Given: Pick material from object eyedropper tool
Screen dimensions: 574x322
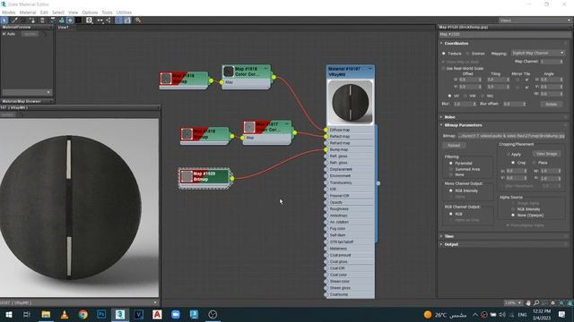Looking at the screenshot, I should [x=15, y=21].
